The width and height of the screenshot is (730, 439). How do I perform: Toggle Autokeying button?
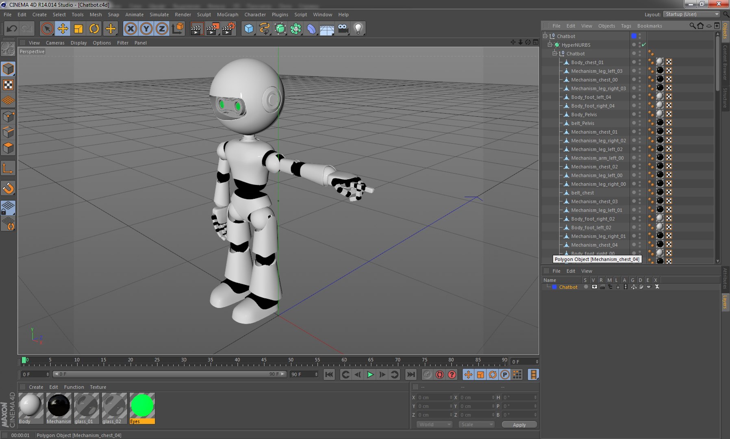439,375
